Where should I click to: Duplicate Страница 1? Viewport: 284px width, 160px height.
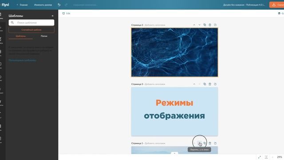(205, 143)
